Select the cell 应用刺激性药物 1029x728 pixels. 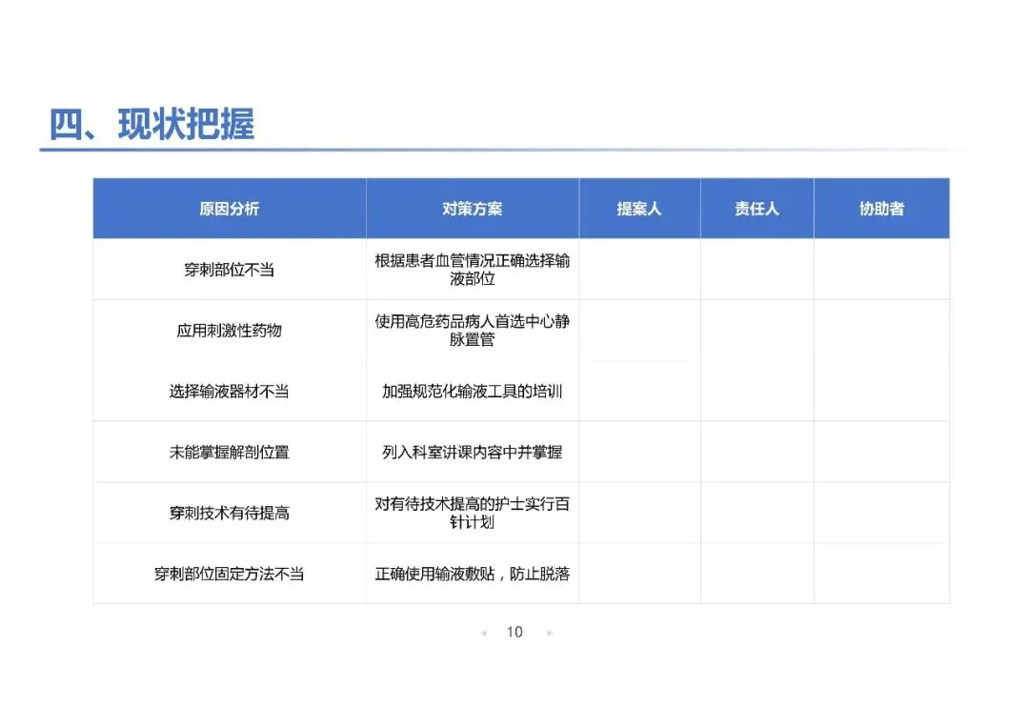click(x=230, y=331)
